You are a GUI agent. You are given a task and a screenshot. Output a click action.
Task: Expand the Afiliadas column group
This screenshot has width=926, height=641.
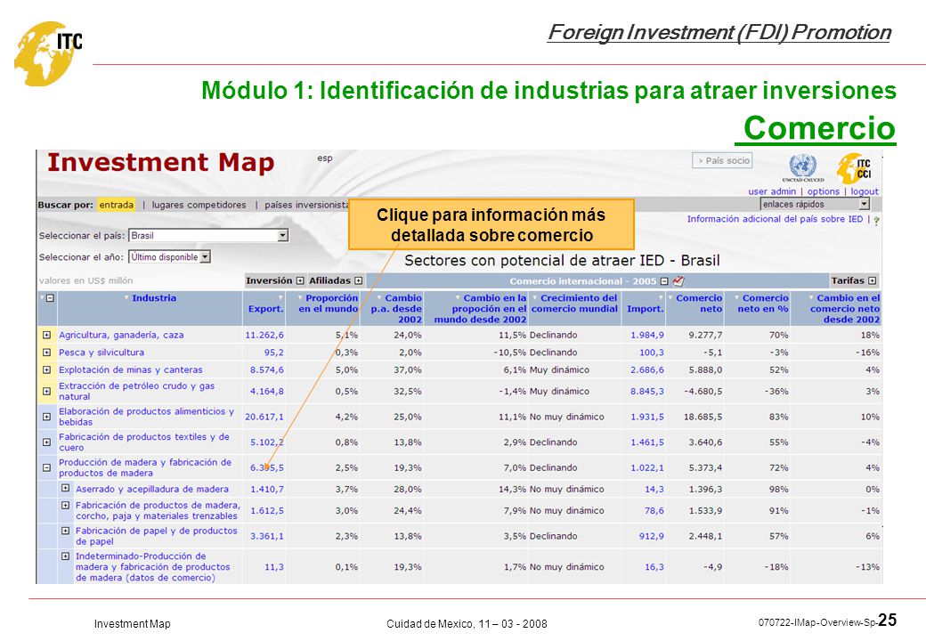tap(359, 281)
